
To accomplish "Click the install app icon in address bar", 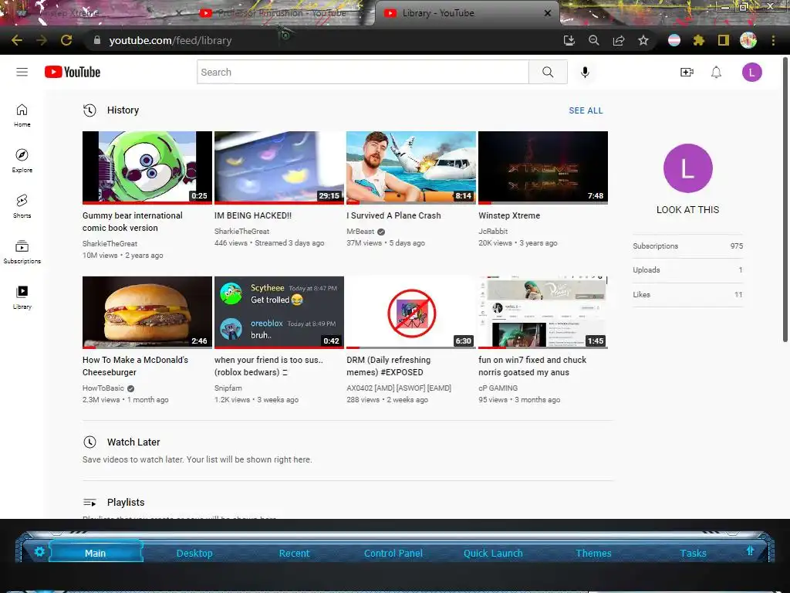I will tap(569, 40).
